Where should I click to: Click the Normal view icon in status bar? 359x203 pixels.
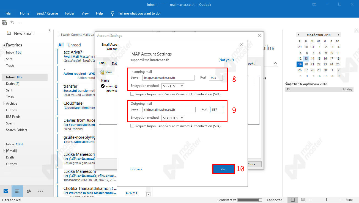[x=293, y=200]
